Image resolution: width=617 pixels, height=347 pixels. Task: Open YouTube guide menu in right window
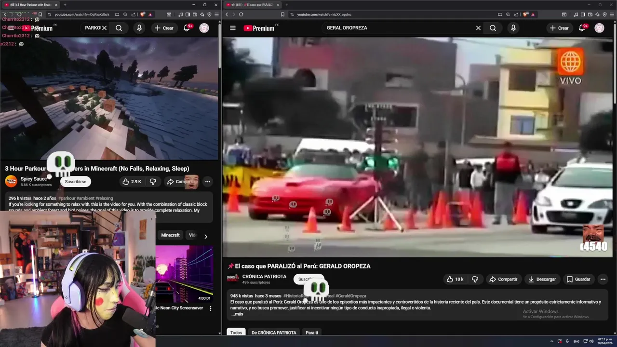(x=233, y=28)
